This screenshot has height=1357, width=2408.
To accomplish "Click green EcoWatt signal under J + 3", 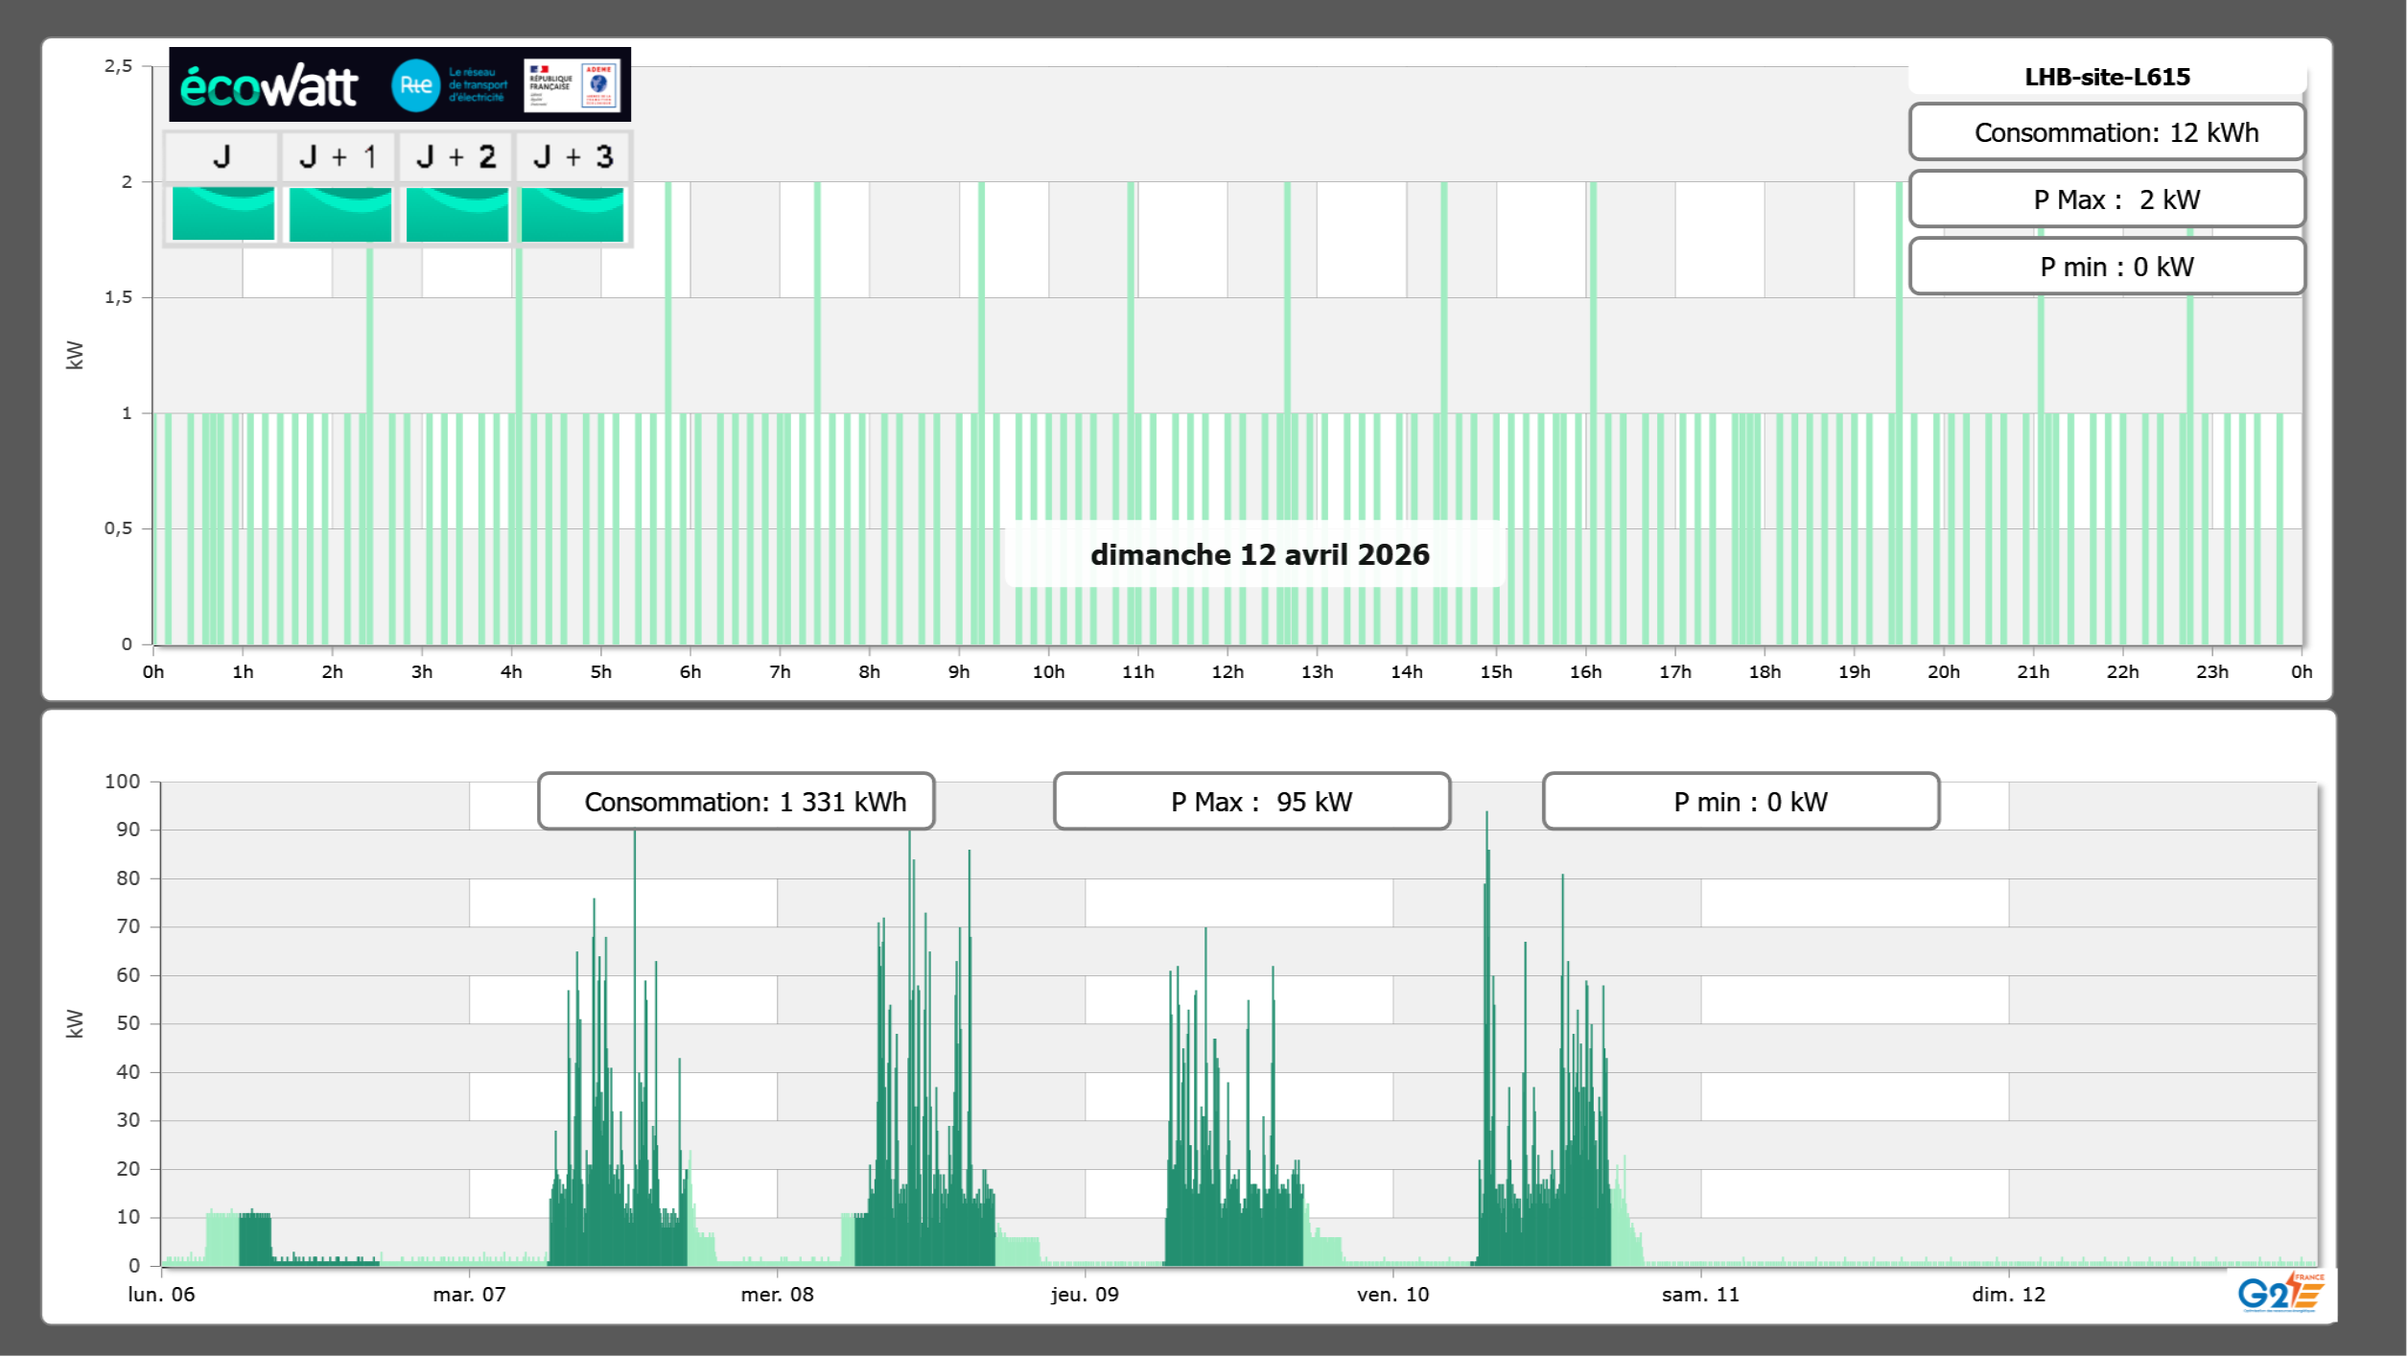I will 573,214.
